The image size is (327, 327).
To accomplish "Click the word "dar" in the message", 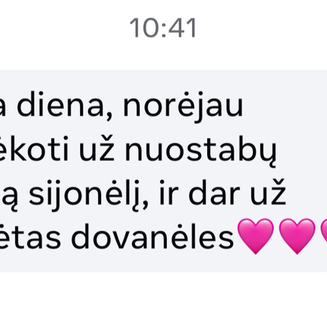I will pos(214,192).
